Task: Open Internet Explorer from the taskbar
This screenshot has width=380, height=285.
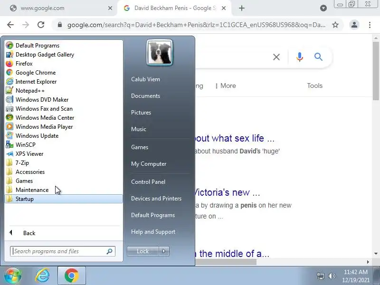Action: (x=42, y=275)
